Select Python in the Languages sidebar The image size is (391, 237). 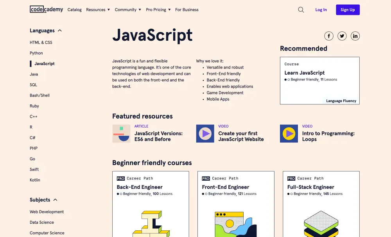click(x=36, y=53)
